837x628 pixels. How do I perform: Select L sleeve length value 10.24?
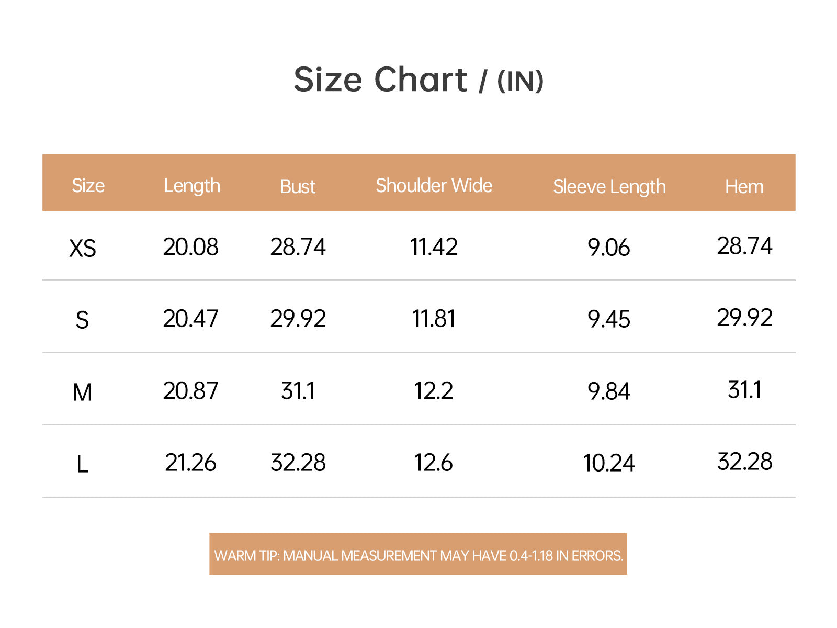pyautogui.click(x=609, y=463)
